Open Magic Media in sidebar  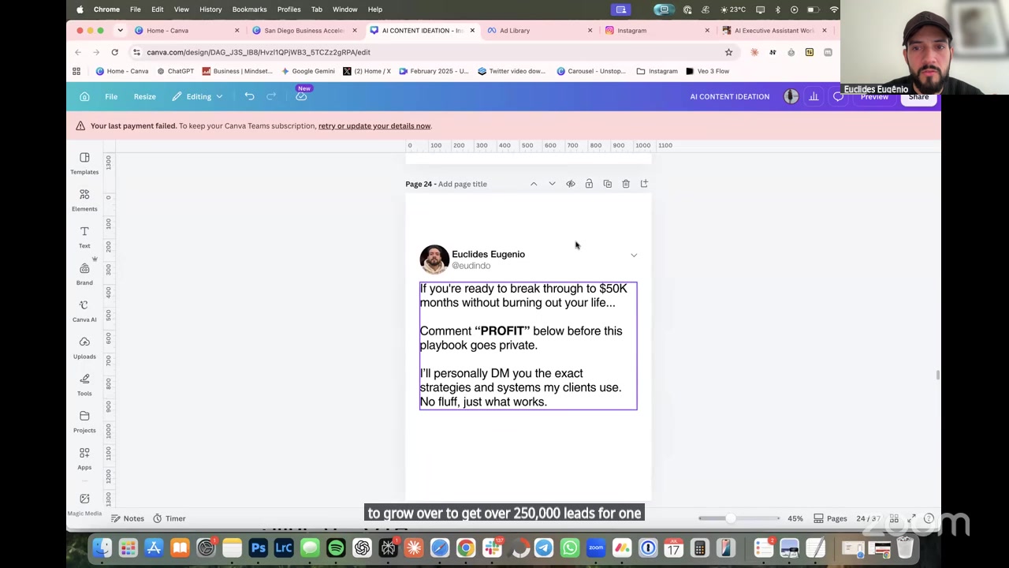(84, 504)
